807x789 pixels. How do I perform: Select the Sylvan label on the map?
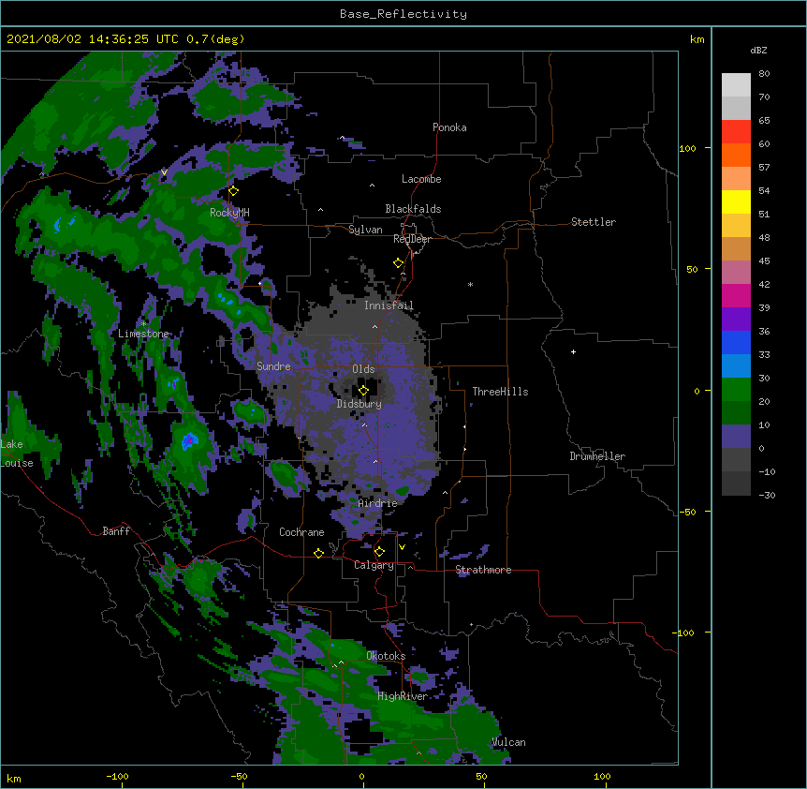(365, 230)
